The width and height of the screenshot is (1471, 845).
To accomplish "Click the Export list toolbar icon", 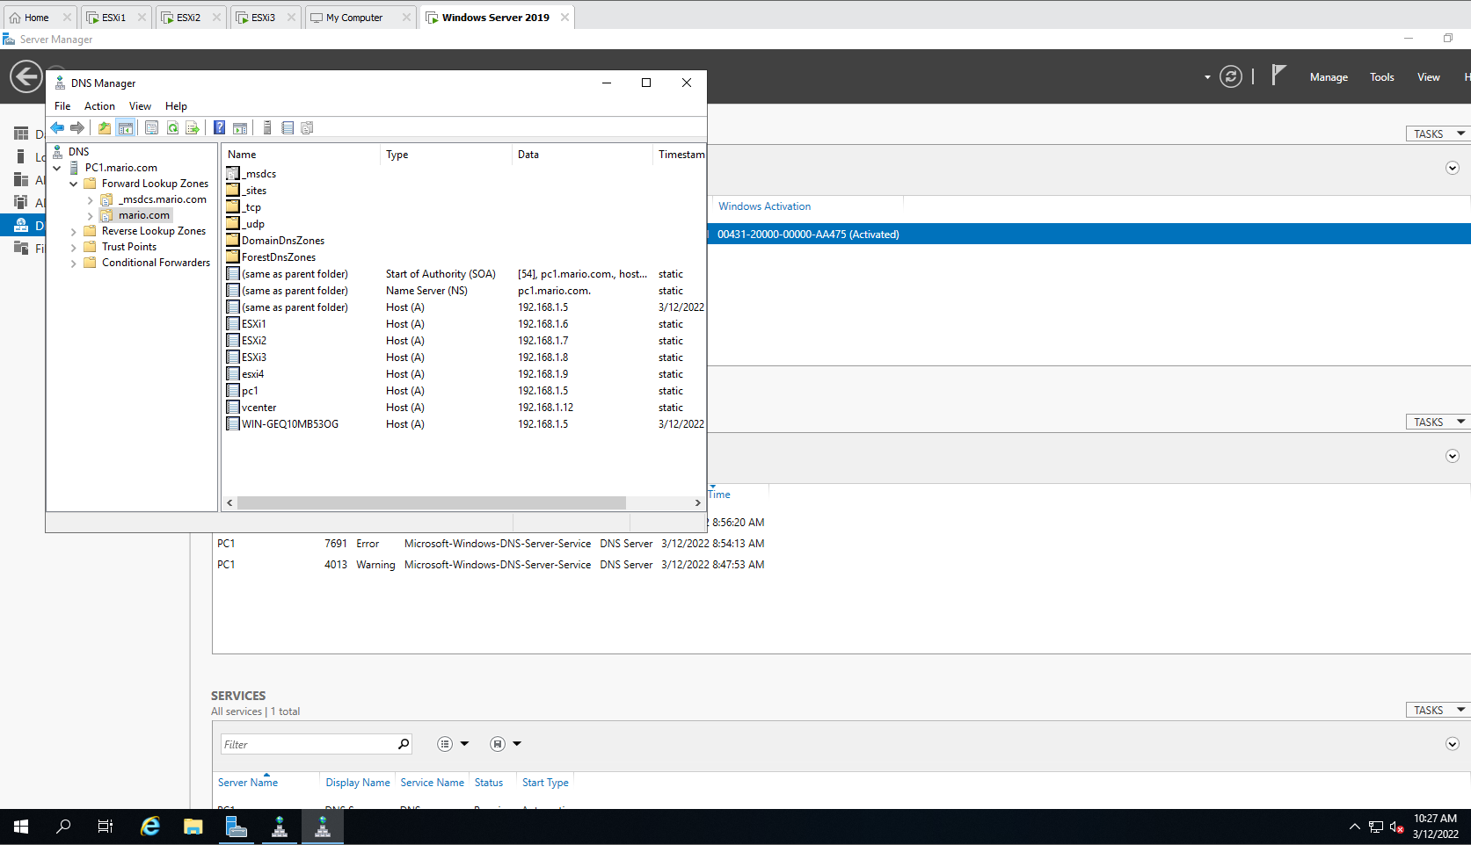I will [x=193, y=128].
